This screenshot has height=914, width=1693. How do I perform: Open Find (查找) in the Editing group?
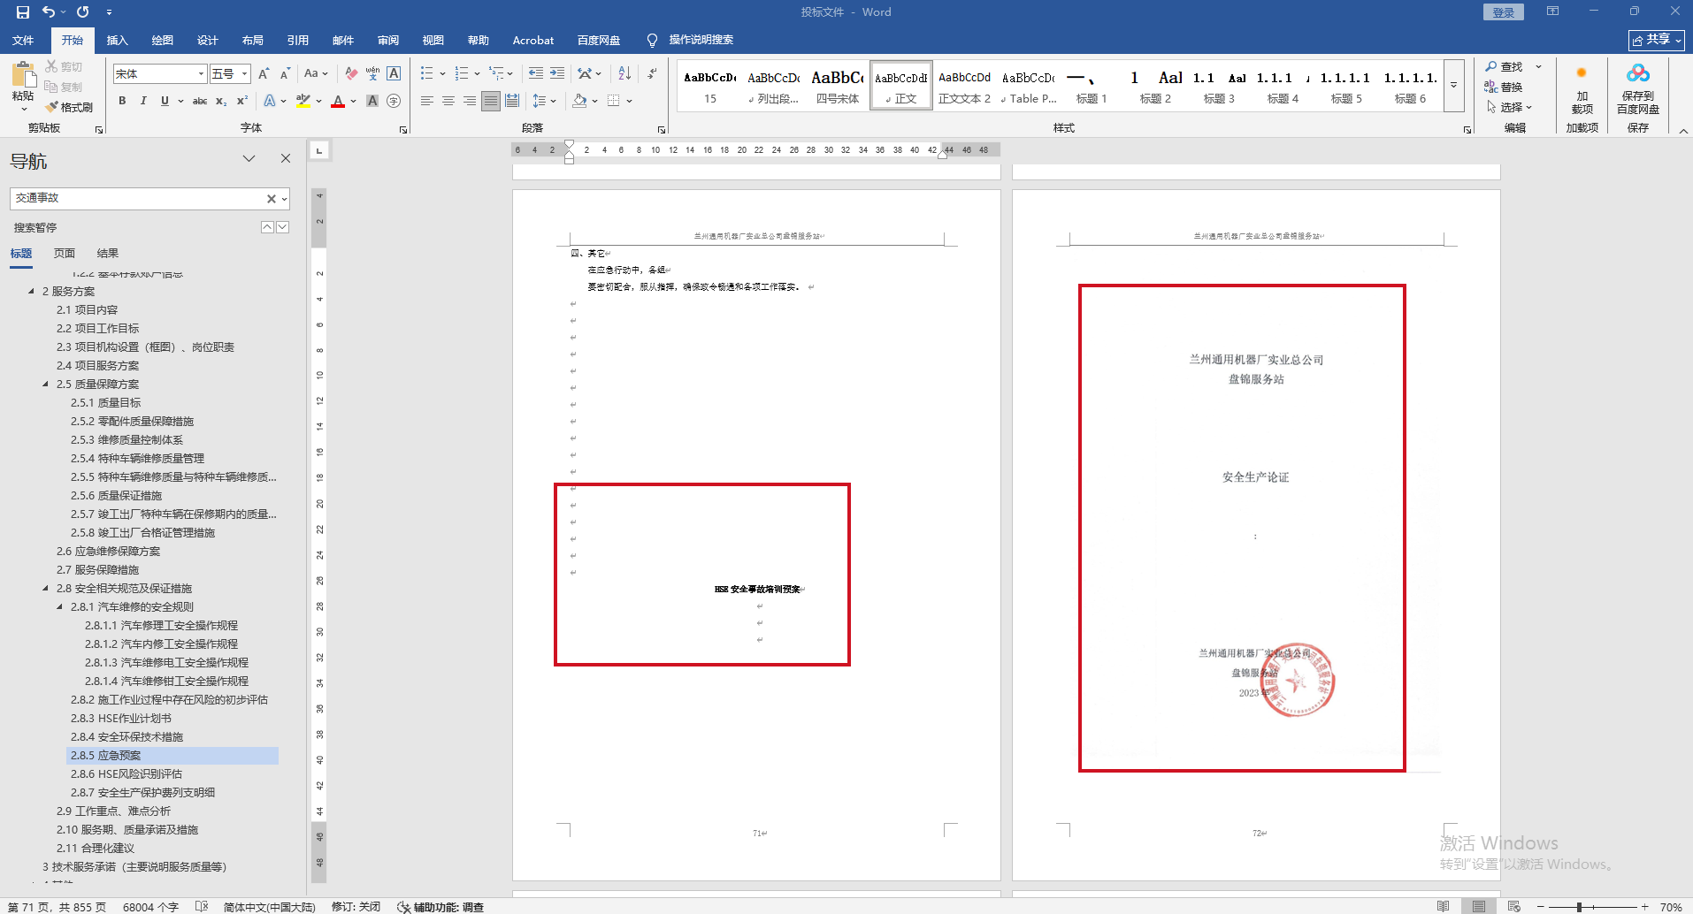tap(1504, 67)
